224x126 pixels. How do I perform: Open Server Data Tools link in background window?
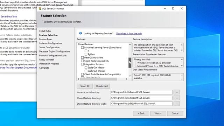9,16
